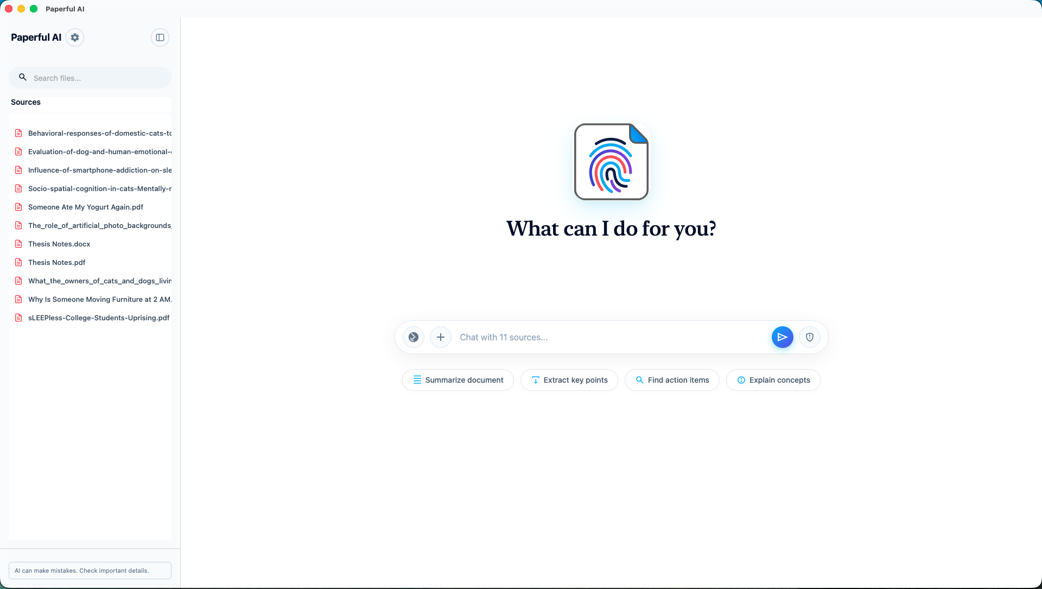Select sLEEPless-College-Students-Uprising.pdf
The width and height of the screenshot is (1042, 589).
[x=90, y=318]
